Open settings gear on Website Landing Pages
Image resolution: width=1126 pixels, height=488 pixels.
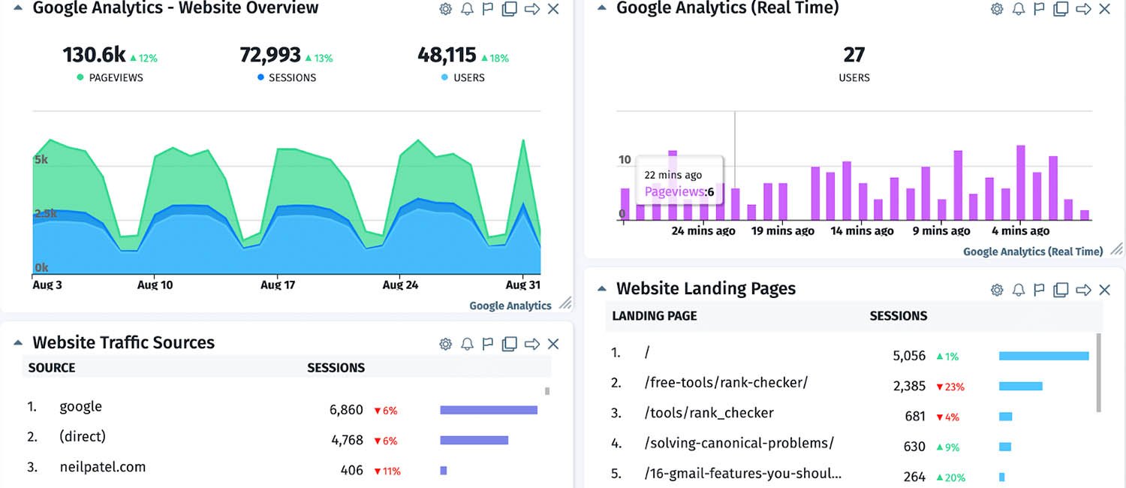pos(997,290)
